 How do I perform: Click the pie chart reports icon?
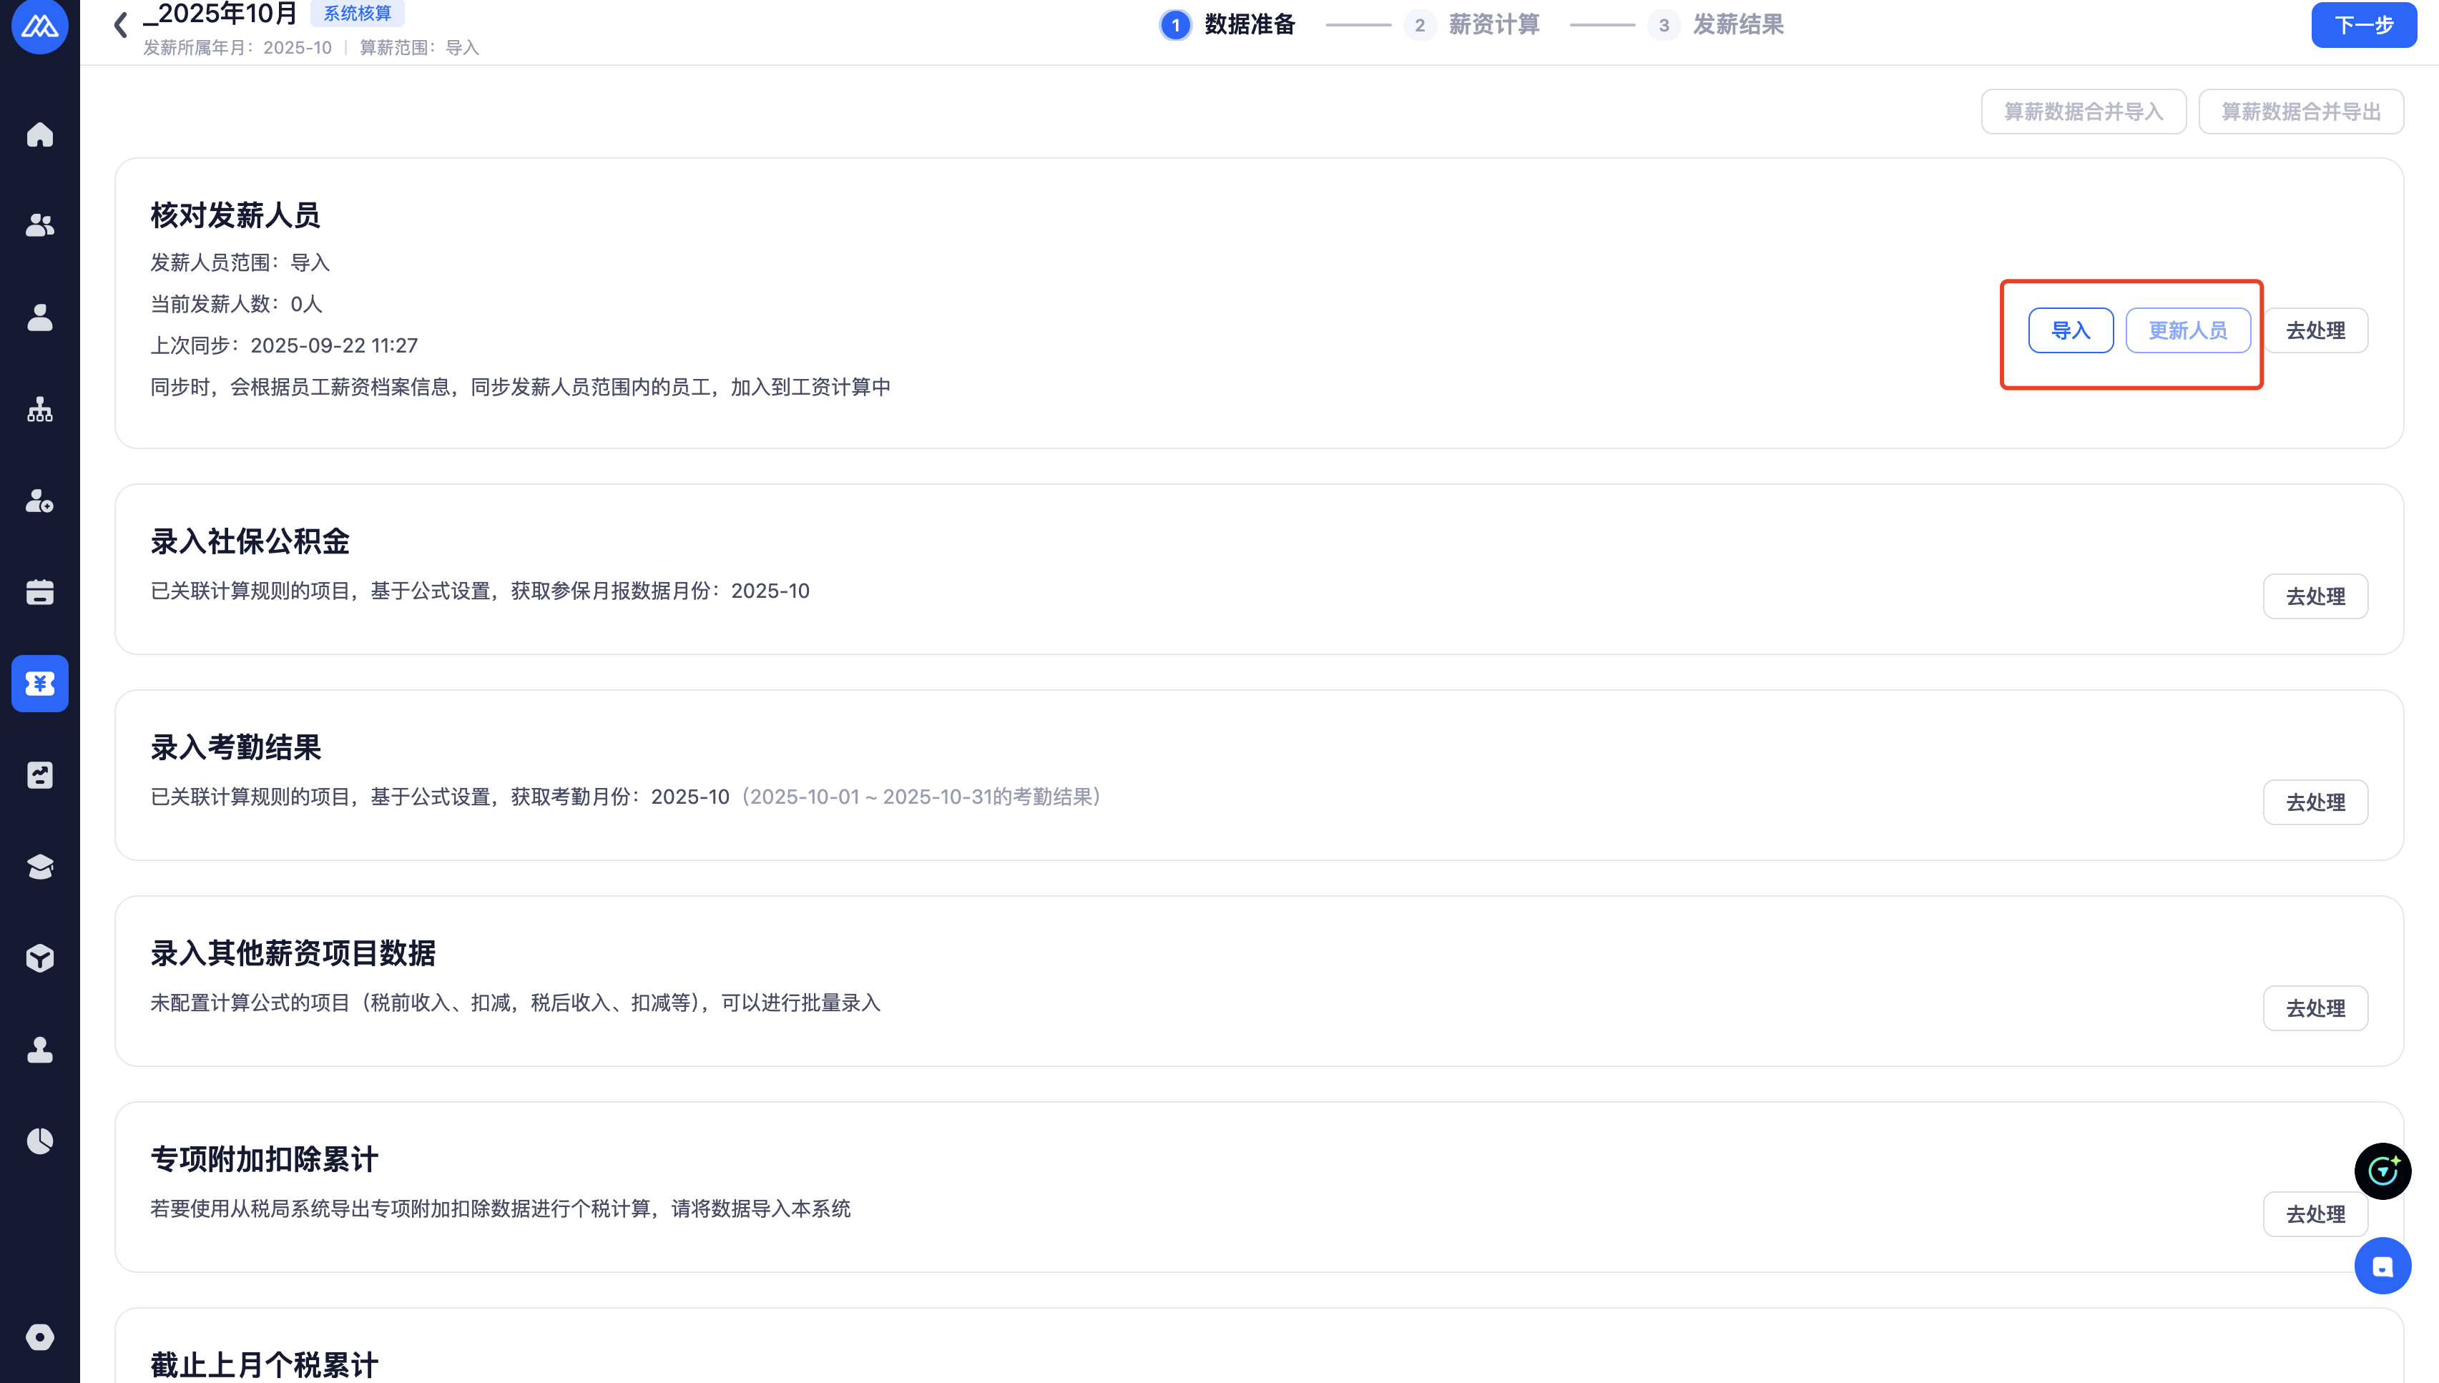[40, 1141]
